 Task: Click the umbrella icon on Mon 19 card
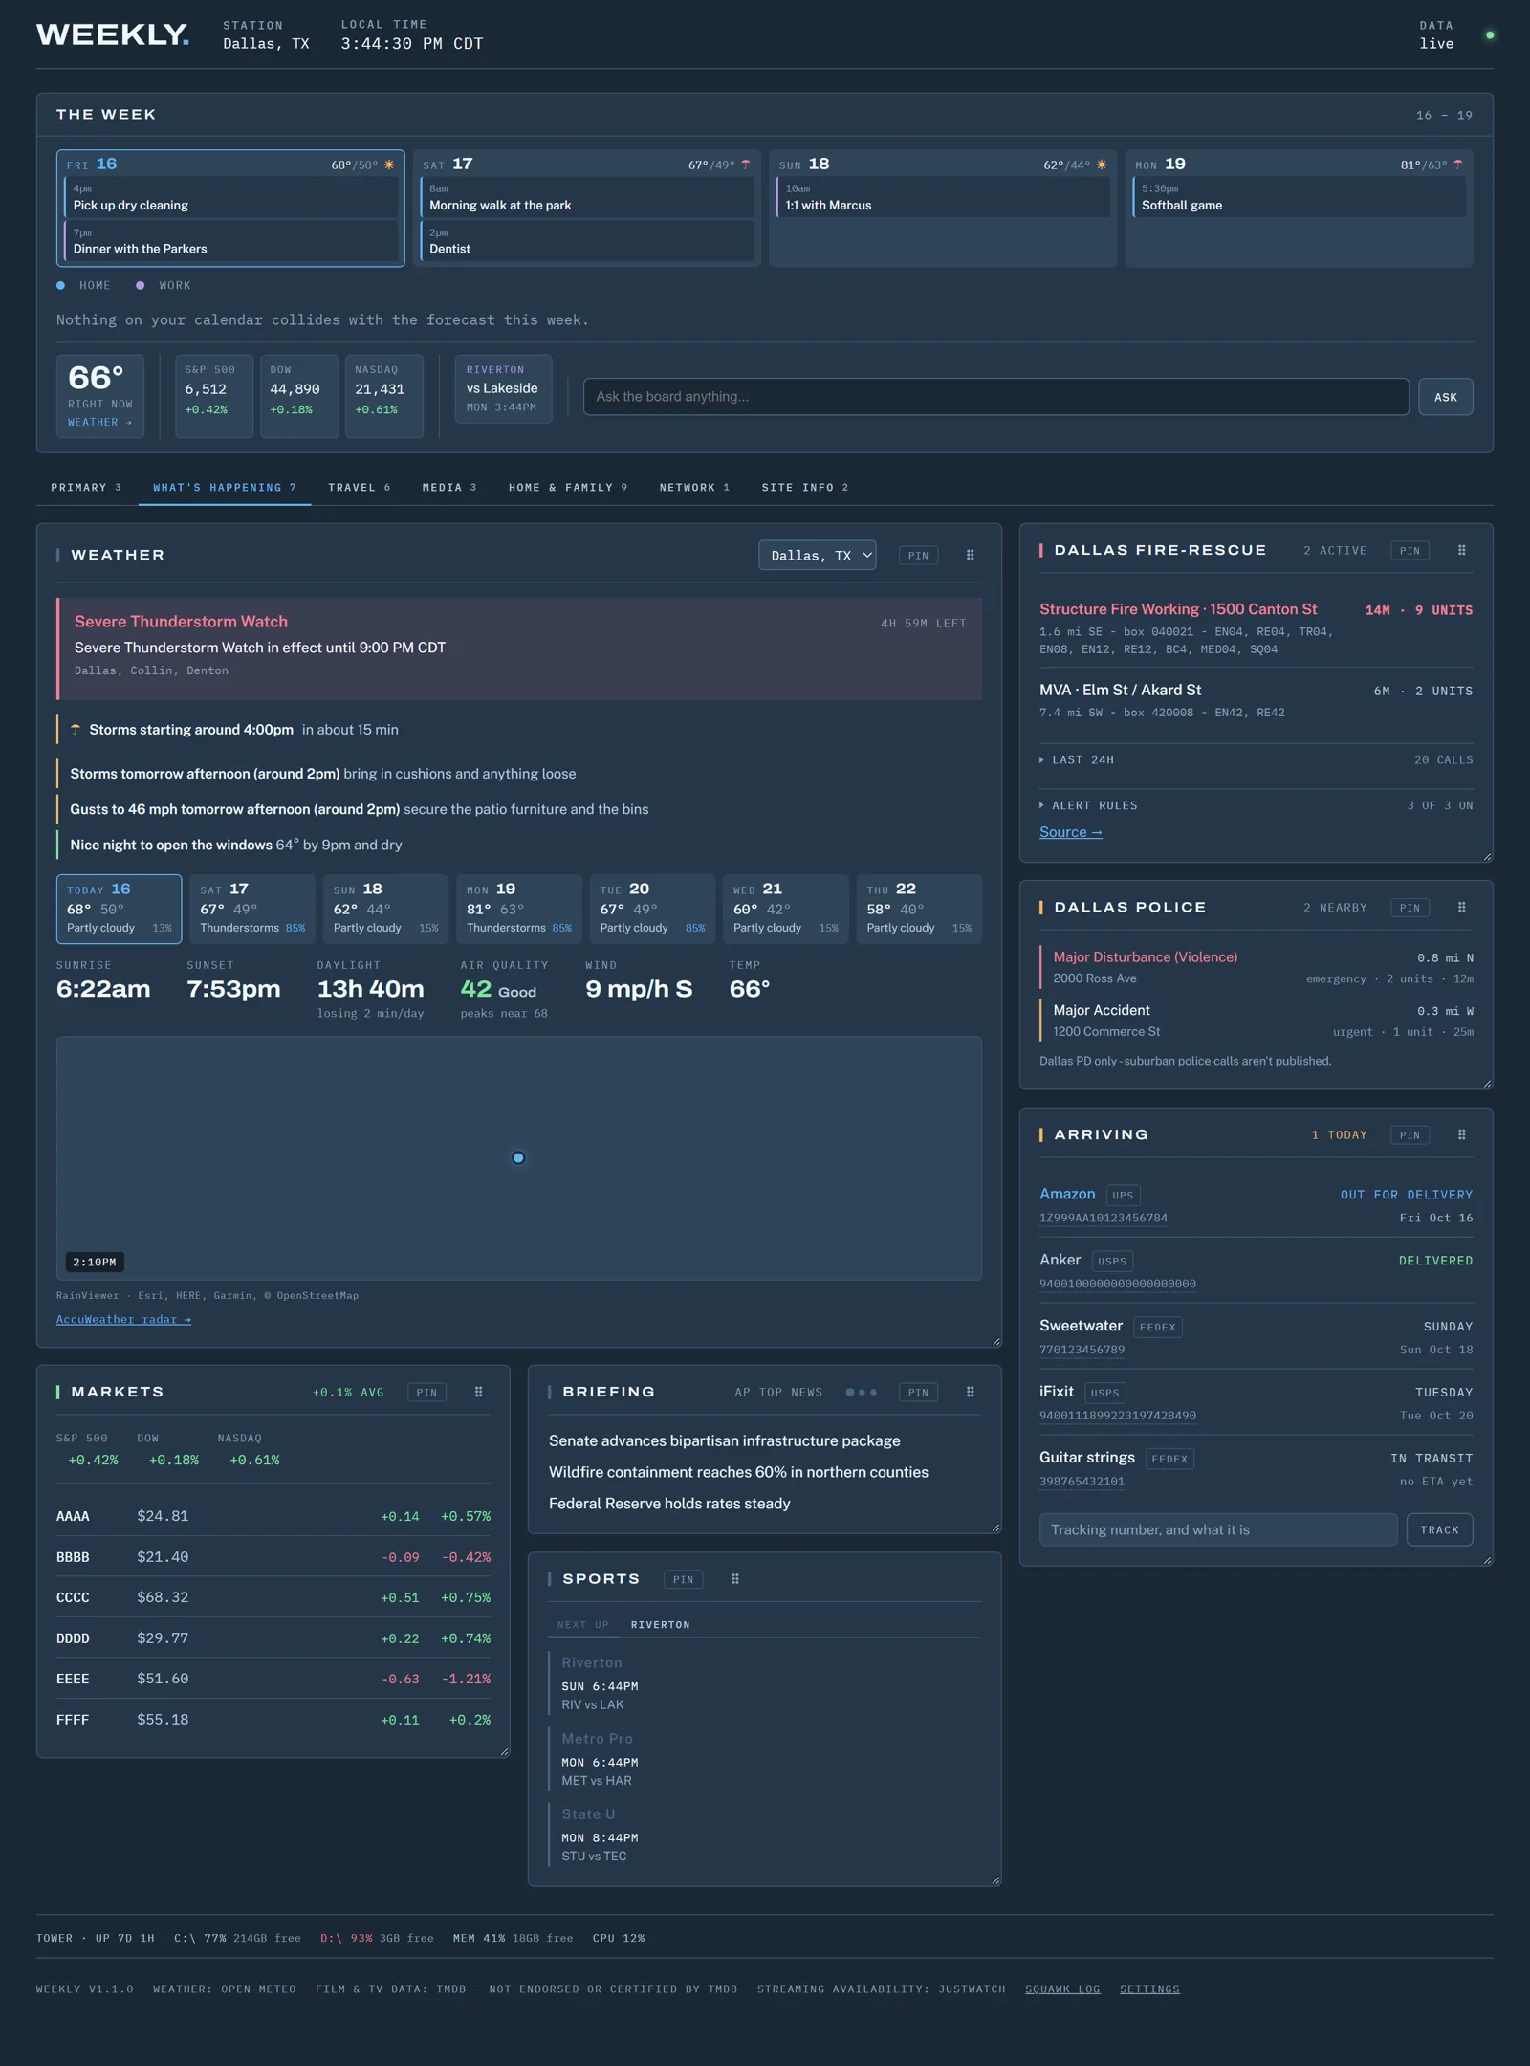point(1458,165)
